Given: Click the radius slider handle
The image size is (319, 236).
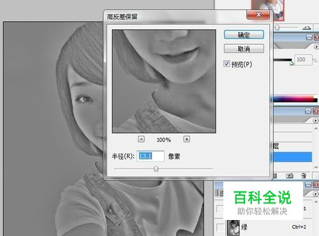Looking at the screenshot, I should (156, 169).
